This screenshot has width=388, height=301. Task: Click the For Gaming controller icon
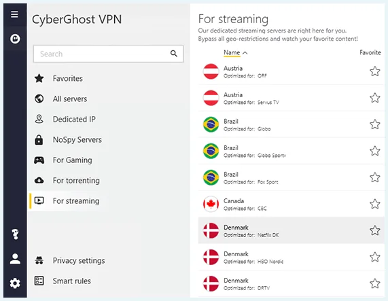click(x=39, y=160)
